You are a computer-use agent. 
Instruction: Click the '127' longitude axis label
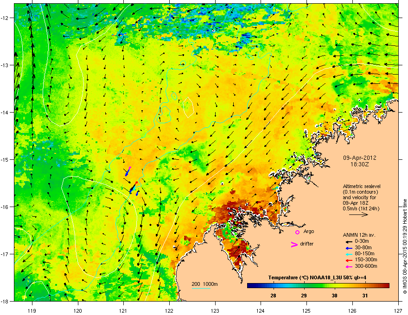coord(398,310)
